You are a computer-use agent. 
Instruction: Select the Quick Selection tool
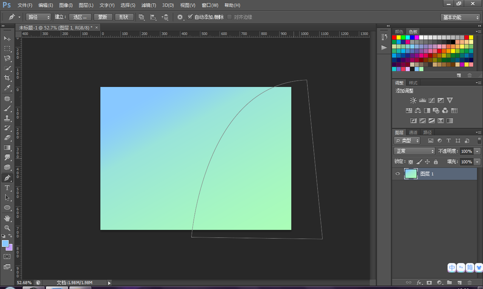7,68
